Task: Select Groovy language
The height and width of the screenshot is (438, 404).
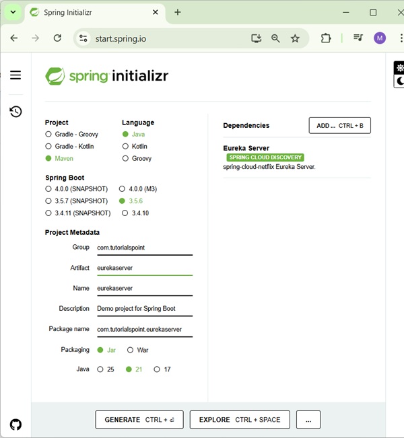Action: [x=137, y=158]
